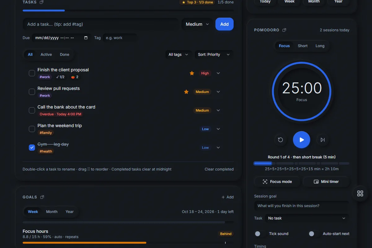This screenshot has width=372, height=248.
Task: Check Call the bank about the card
Action: click(32, 110)
